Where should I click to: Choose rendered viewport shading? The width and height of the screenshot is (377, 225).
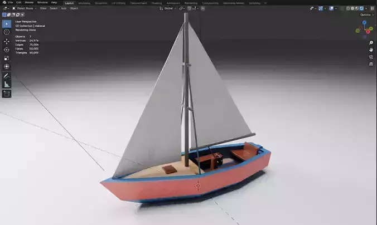coord(361,8)
